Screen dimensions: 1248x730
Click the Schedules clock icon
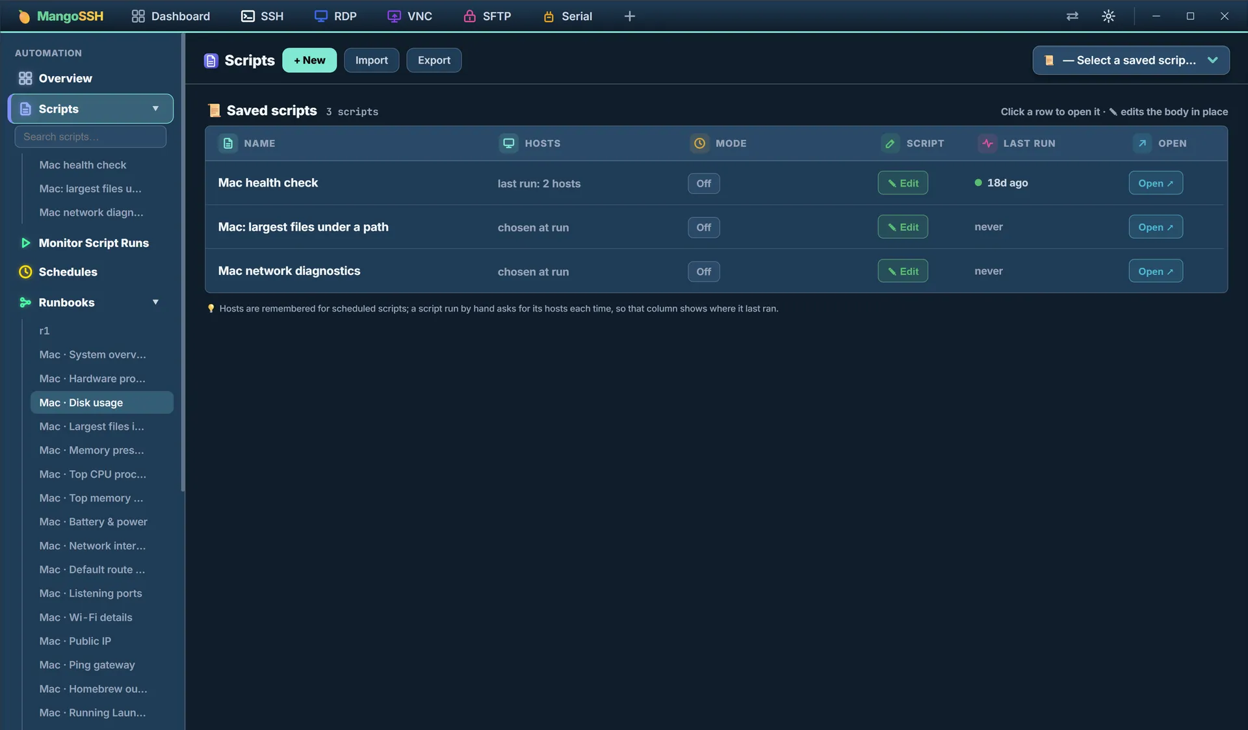(25, 272)
